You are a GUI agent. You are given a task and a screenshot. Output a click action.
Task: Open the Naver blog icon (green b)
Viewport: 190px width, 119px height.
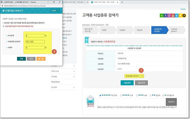[x=162, y=16]
